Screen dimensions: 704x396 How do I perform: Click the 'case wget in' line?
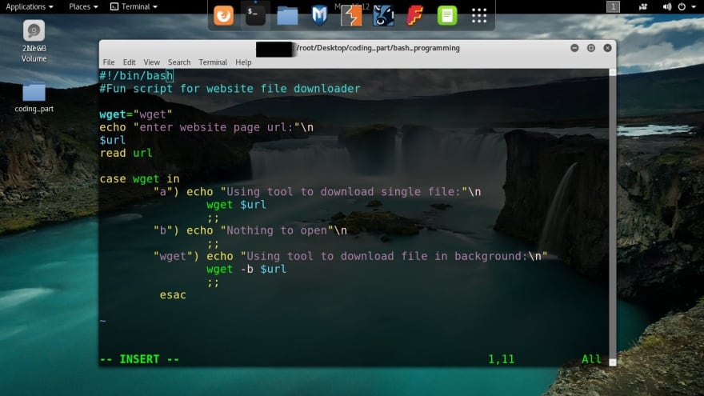[139, 178]
